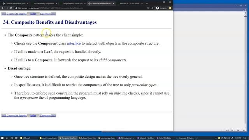Viewport: 249px width, 140px height.
Task: Open Task View on the taskbar
Action: coord(16,138)
